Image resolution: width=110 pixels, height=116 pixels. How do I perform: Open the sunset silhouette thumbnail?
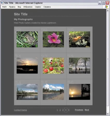(80, 92)
